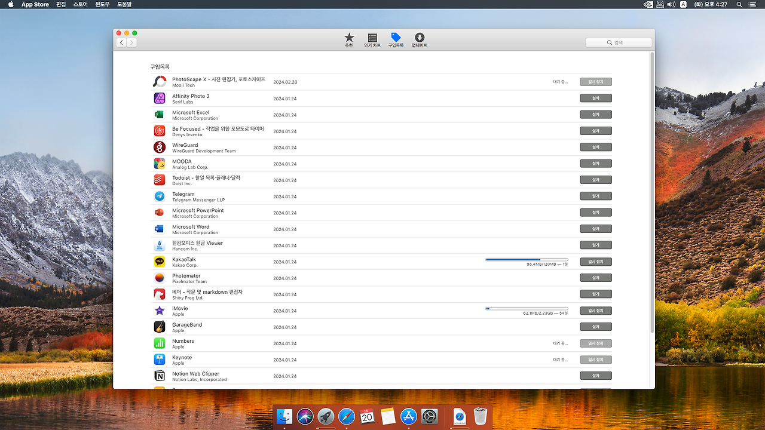Click the Be Focused app icon
Screen dimensions: 765x430
(x=160, y=131)
